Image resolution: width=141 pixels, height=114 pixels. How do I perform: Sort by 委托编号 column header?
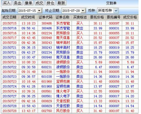[114, 17]
